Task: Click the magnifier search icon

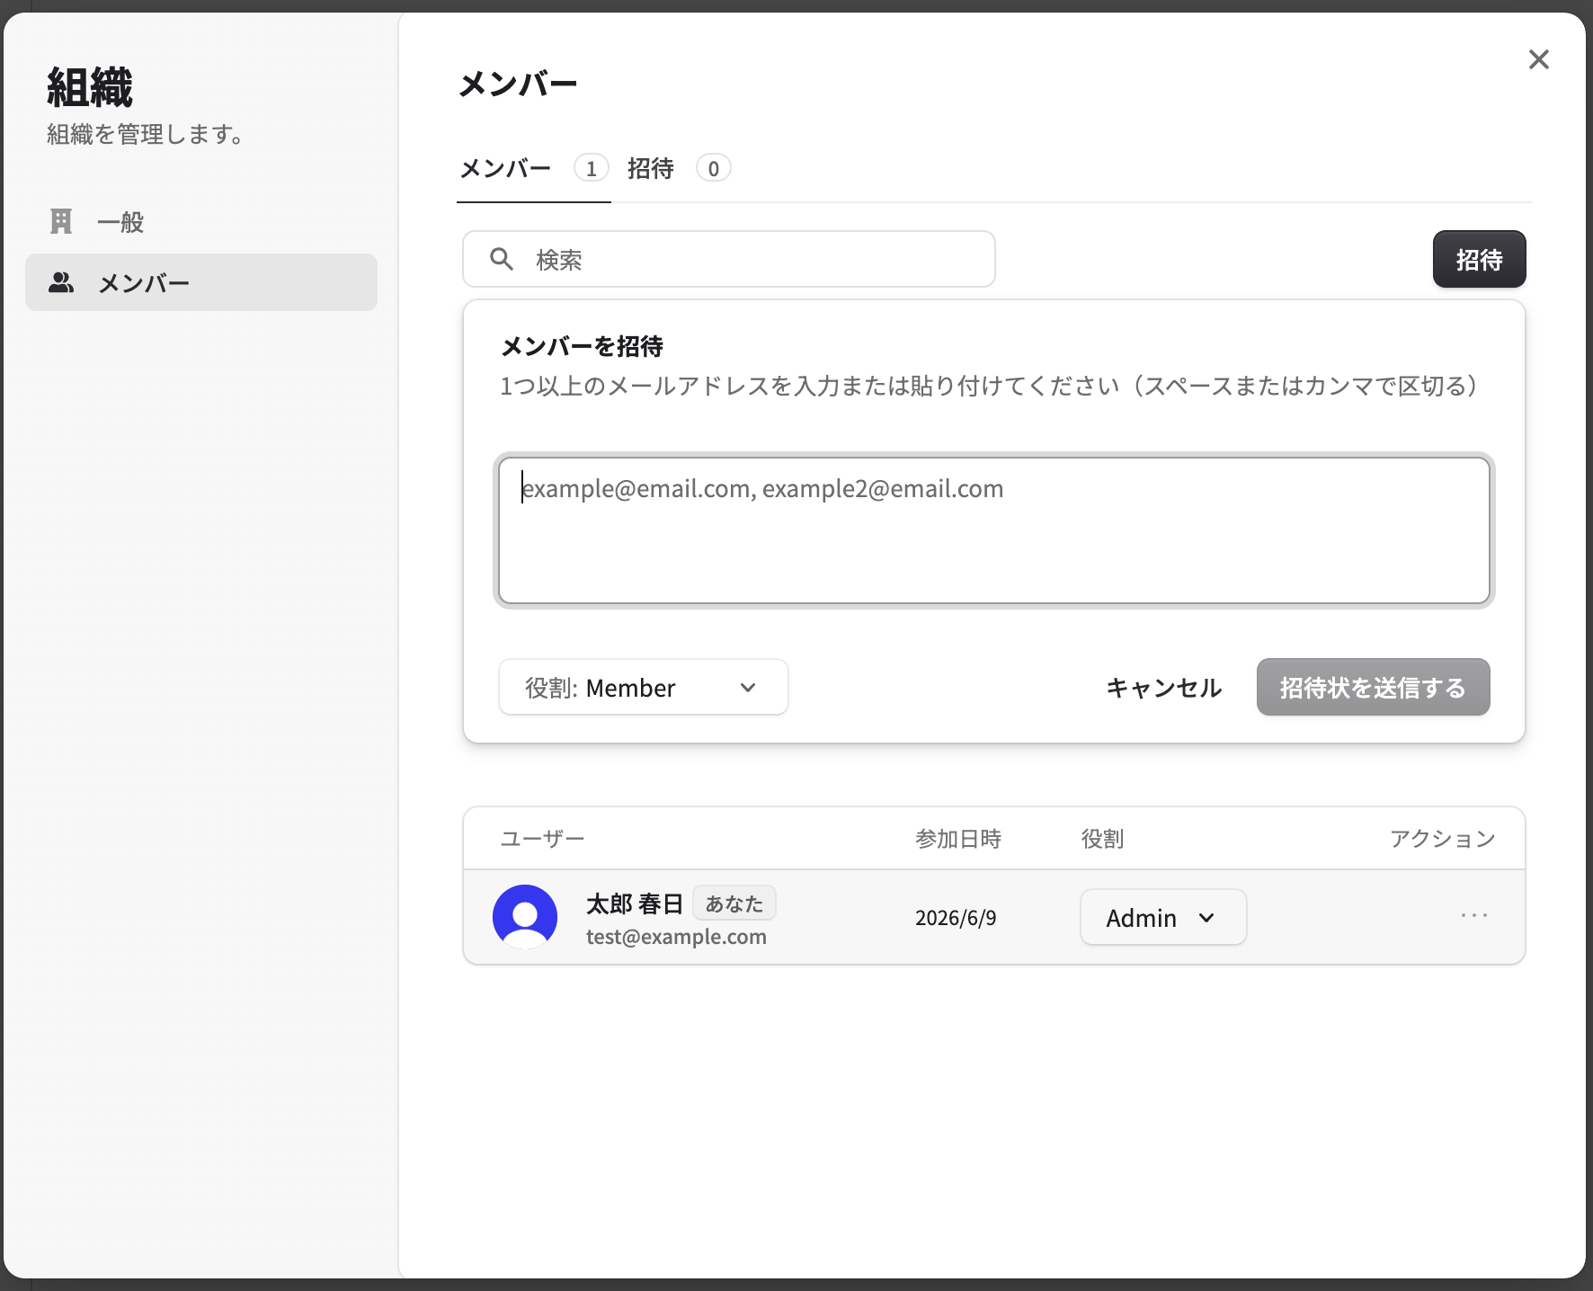Action: (x=502, y=259)
